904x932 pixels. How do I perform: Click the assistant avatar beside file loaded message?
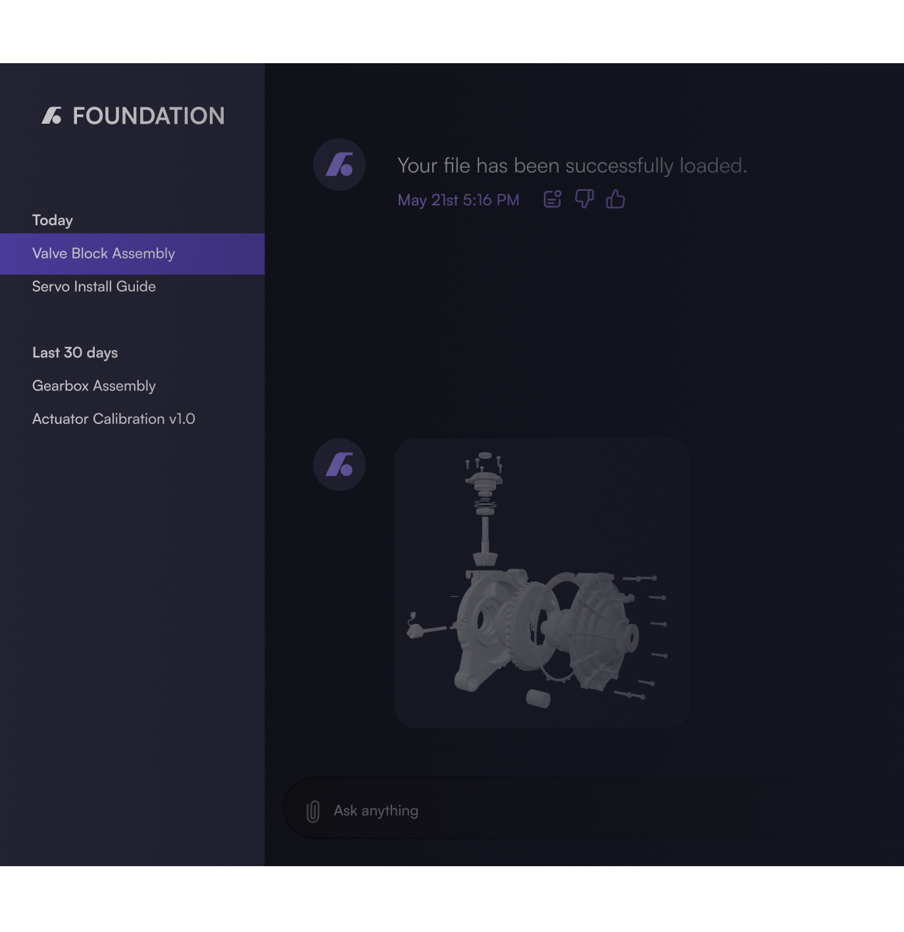[339, 165]
